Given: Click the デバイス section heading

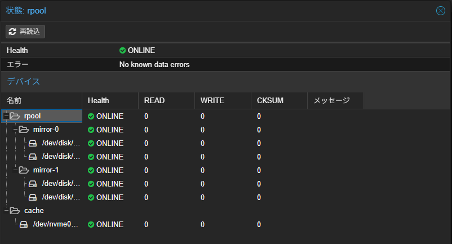Looking at the screenshot, I should coord(23,82).
